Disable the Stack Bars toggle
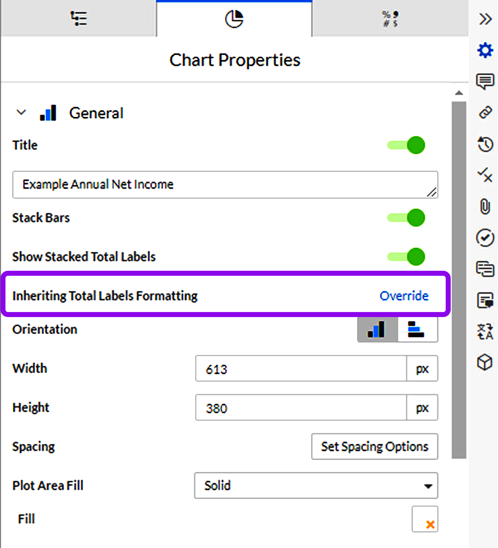 (x=406, y=218)
